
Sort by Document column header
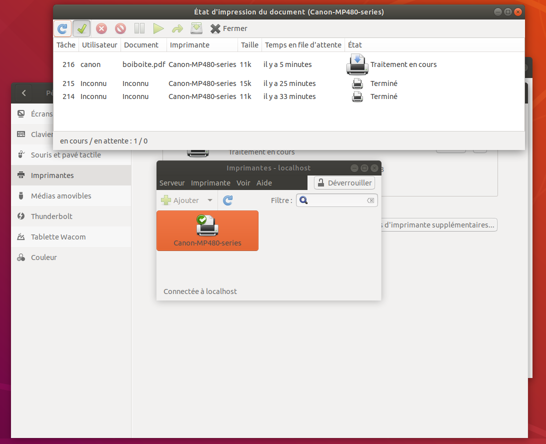tap(143, 45)
